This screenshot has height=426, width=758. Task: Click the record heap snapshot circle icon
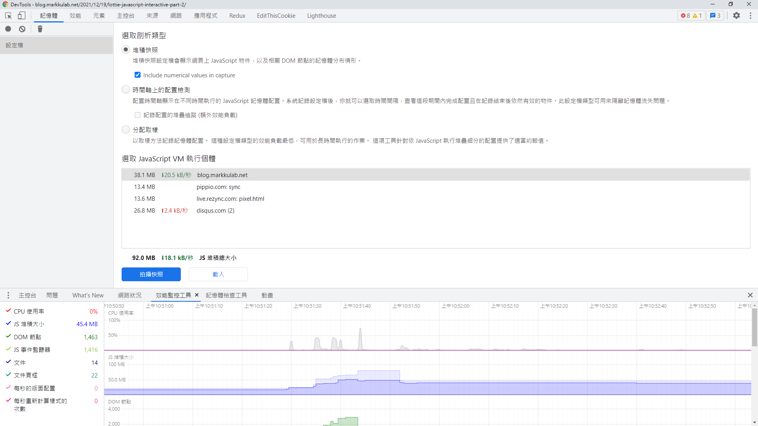8,29
